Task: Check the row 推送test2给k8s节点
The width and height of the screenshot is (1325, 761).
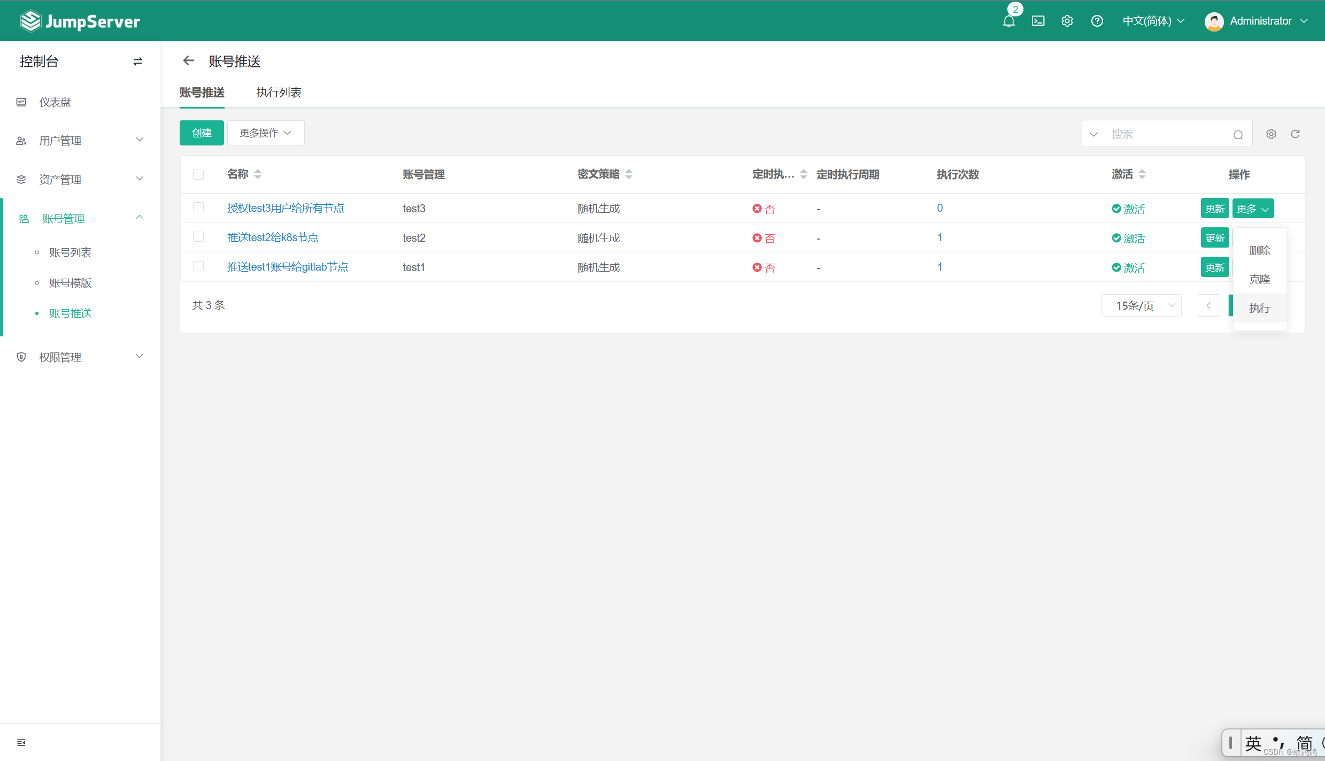Action: 198,237
